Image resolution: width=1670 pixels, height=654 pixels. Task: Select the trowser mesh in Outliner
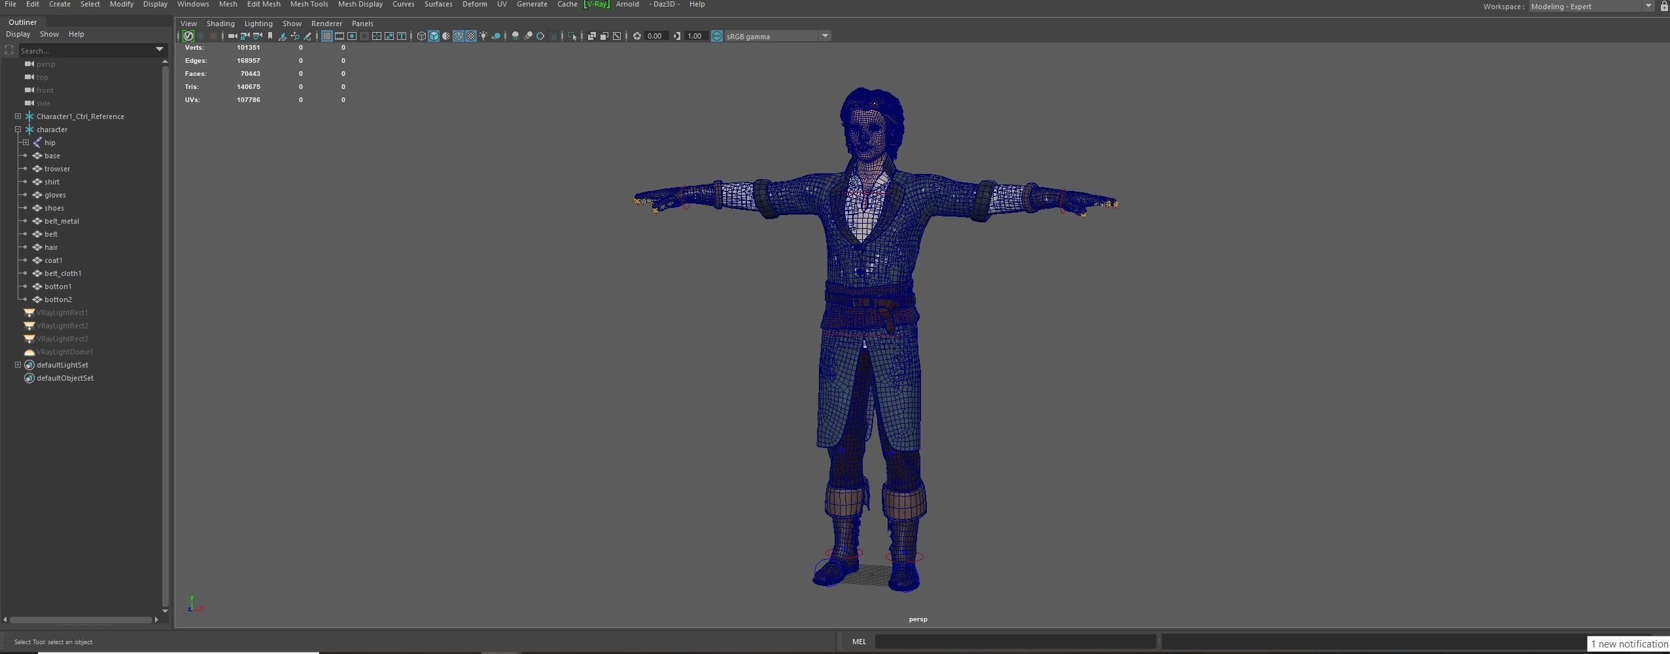pos(57,169)
